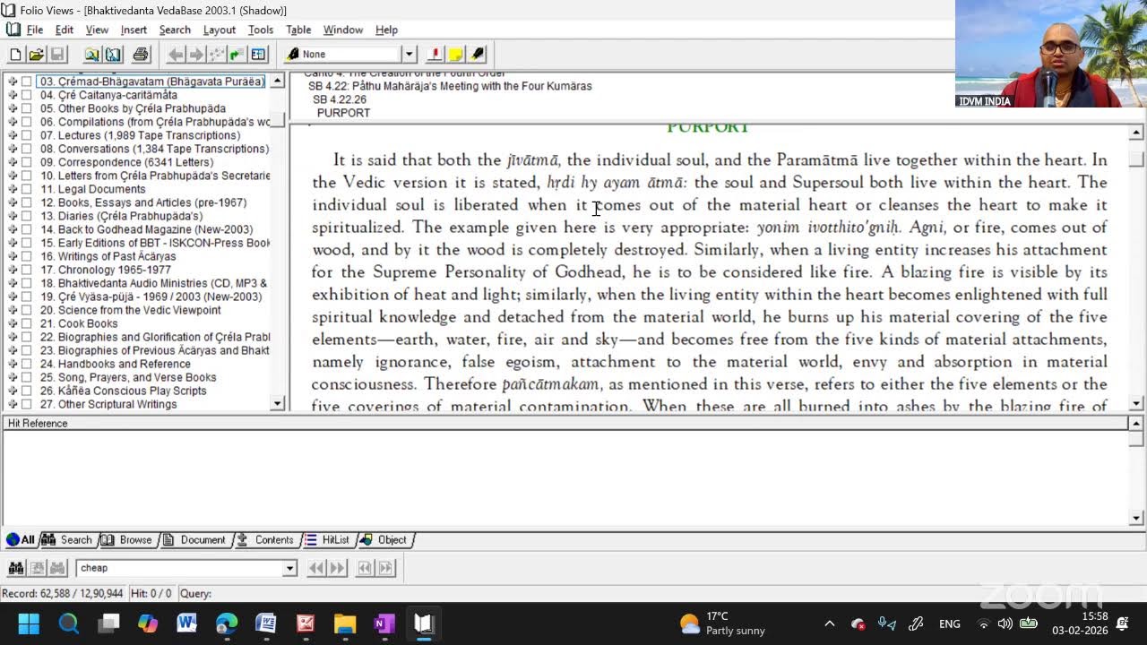
Task: Jump to the next hit with the double-right arrow
Action: coord(337,568)
